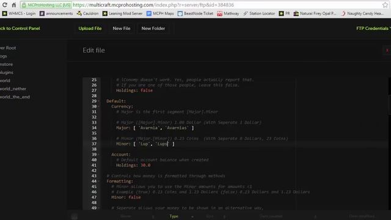This screenshot has height=220, width=391.
Task: Open the plugins folder in sidebar
Action: pos(7,73)
